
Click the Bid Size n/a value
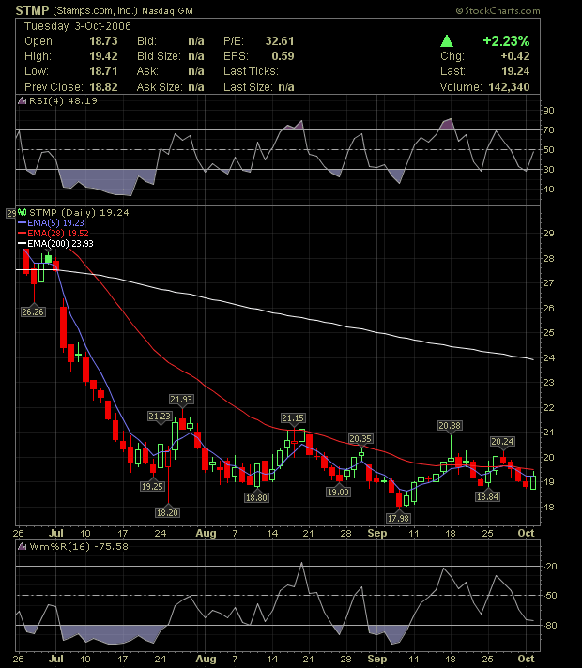coord(195,56)
